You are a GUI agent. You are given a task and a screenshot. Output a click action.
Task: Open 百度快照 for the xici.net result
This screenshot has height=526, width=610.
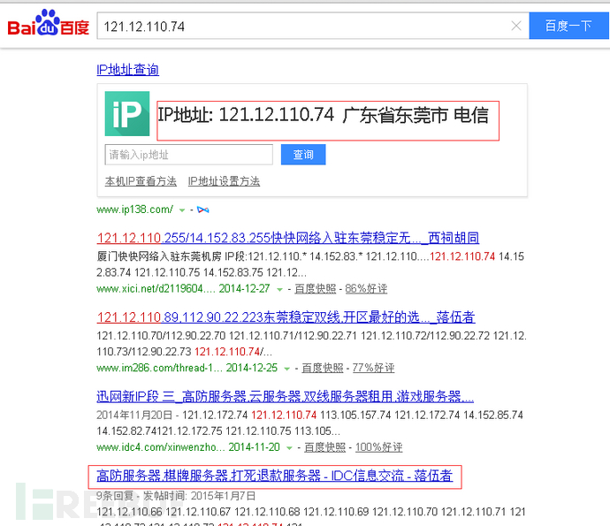click(315, 289)
